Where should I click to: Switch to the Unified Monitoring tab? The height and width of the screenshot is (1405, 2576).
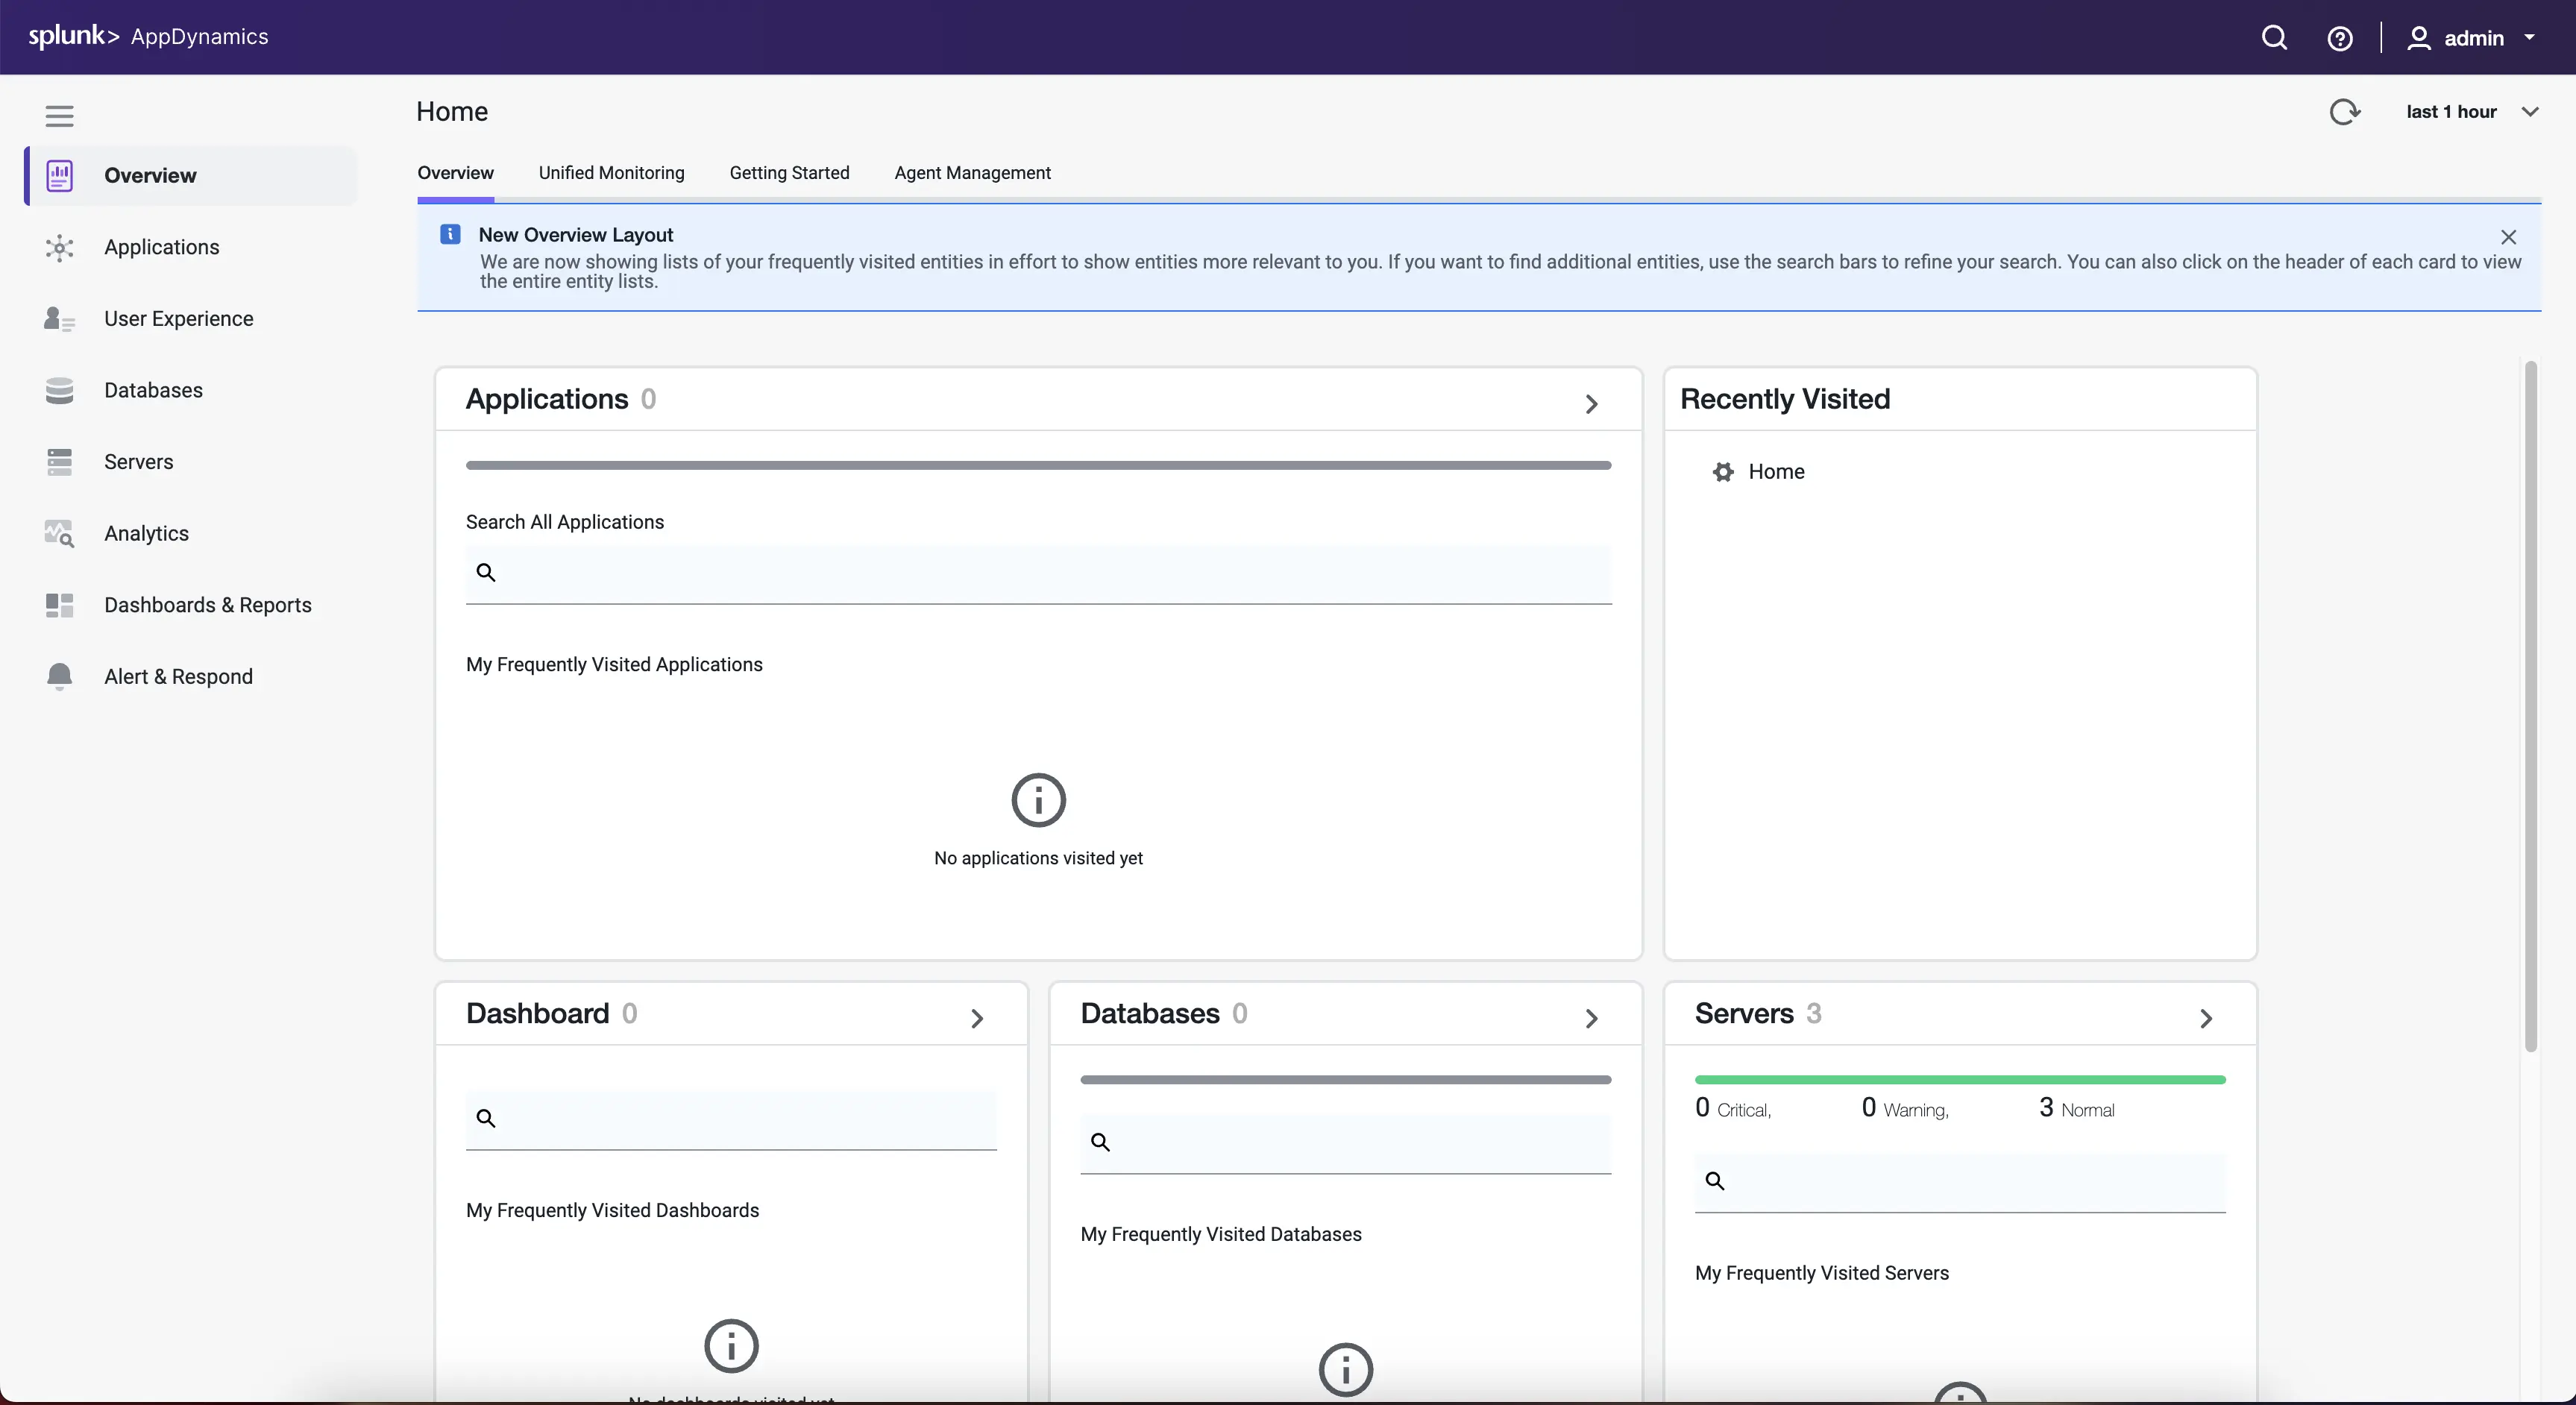point(611,172)
